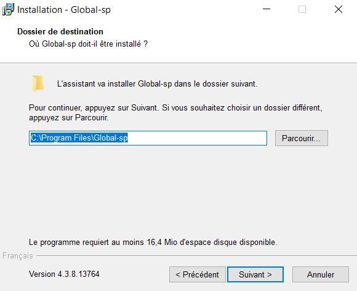Click the Pour continuer, appuyez sur Suivant instructions

pos(175,113)
